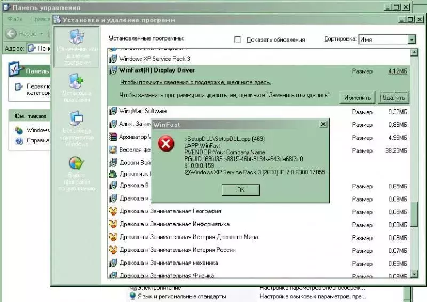Select Дракоша История Древнего Мира row

coord(259,237)
